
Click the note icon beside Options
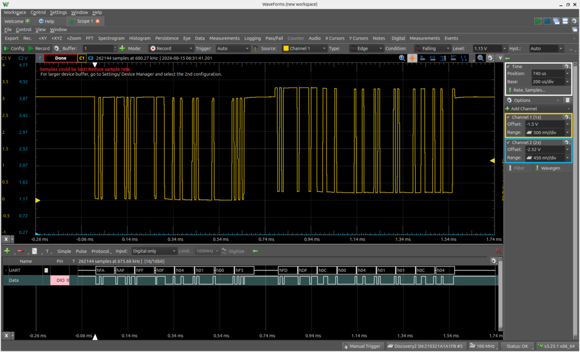click(x=567, y=100)
